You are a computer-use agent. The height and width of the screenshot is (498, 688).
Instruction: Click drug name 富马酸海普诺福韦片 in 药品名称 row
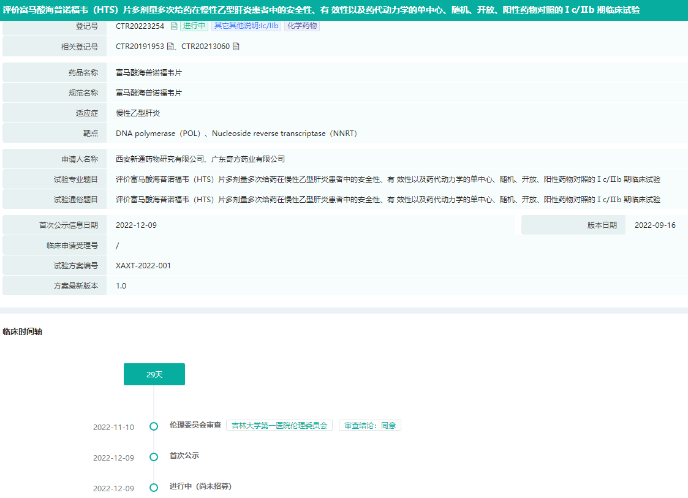149,72
